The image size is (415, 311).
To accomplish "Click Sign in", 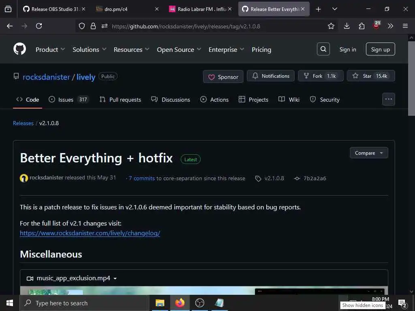I will point(347,49).
